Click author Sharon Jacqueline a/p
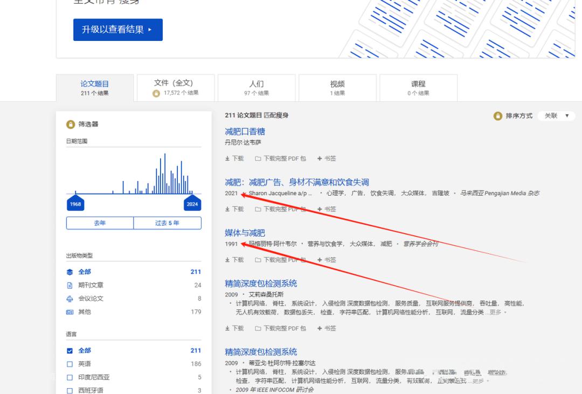The height and width of the screenshot is (394, 582). [x=280, y=193]
